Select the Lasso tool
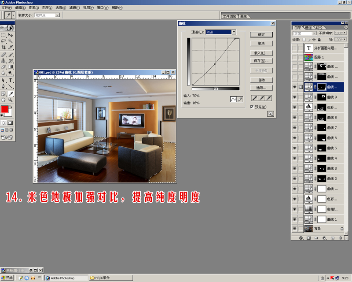This screenshot has width=352, height=282. pyautogui.click(x=4, y=41)
